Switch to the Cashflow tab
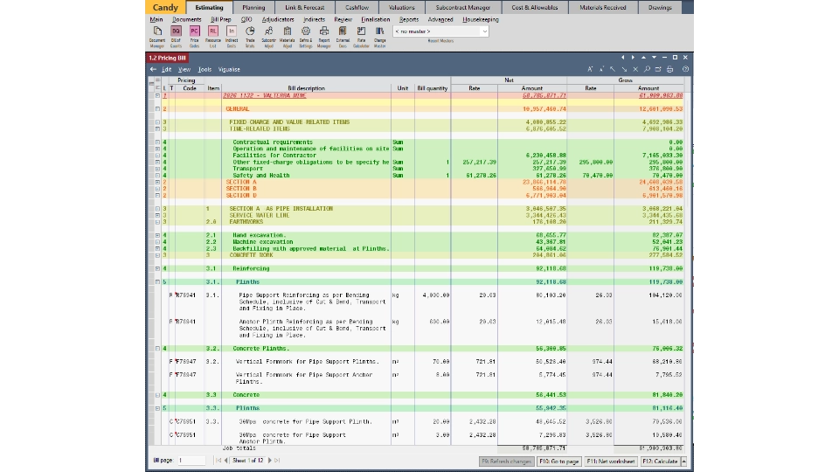Viewport: 839px width, 472px height. 357,8
